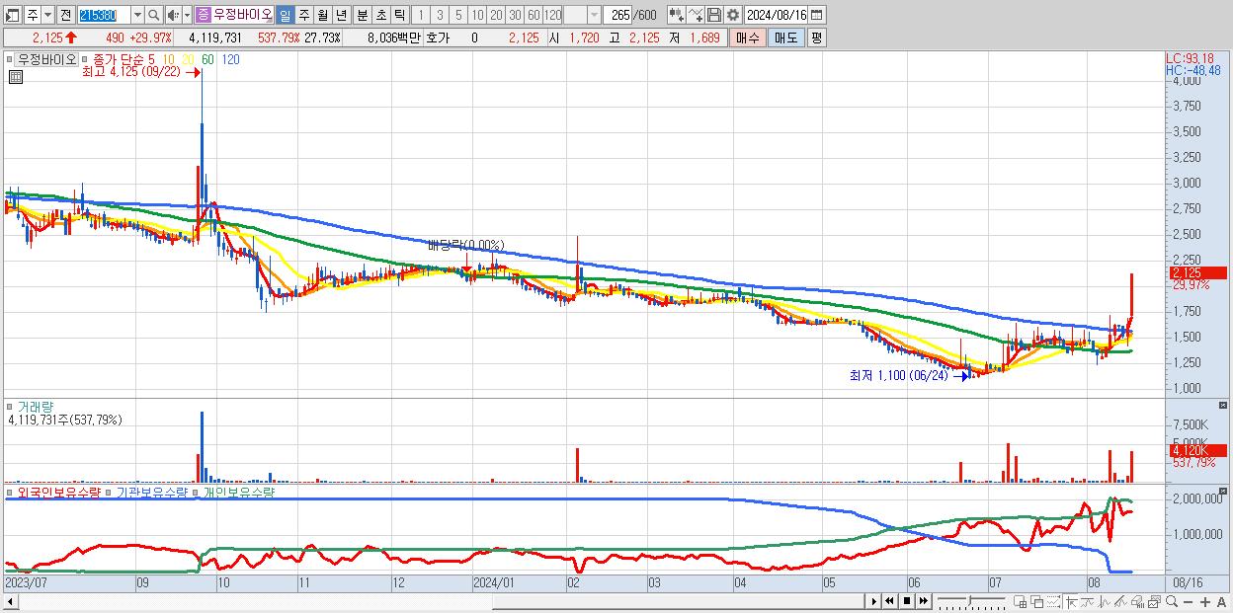
Task: Click the line drawing tool icon
Action: tap(696, 15)
